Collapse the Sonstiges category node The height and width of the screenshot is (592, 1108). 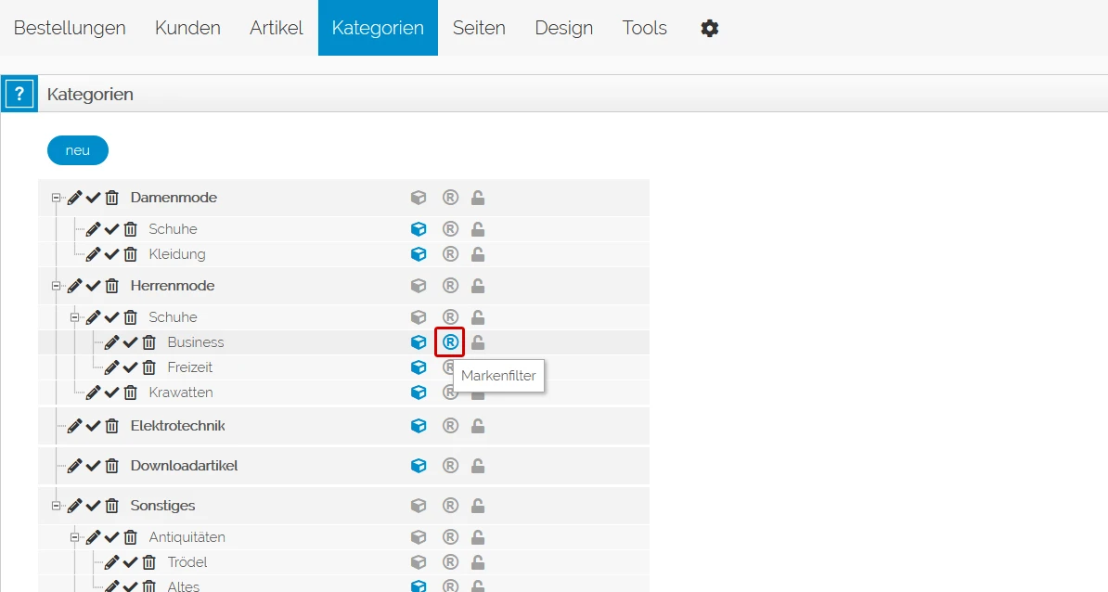[x=56, y=506]
